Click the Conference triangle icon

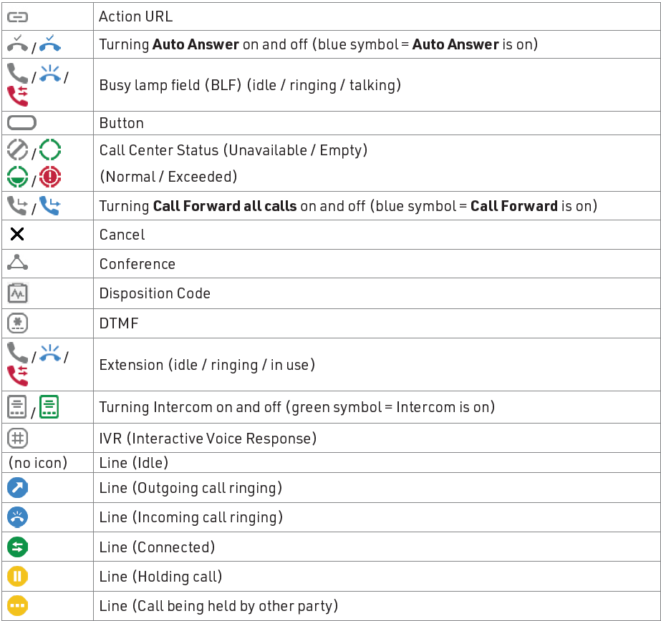(17, 263)
